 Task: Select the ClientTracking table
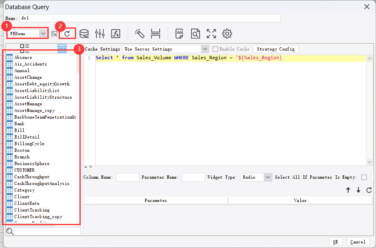click(x=32, y=210)
